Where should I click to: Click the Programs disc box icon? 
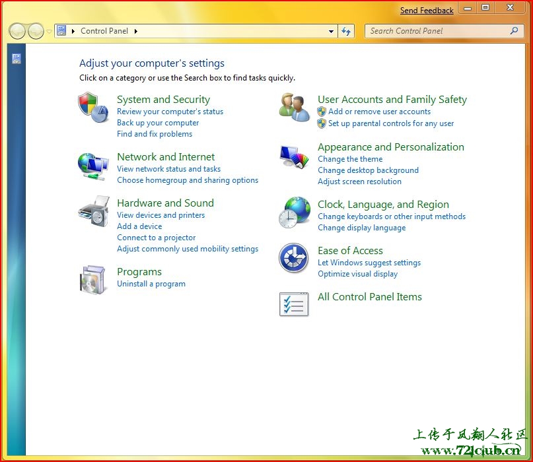coord(92,280)
